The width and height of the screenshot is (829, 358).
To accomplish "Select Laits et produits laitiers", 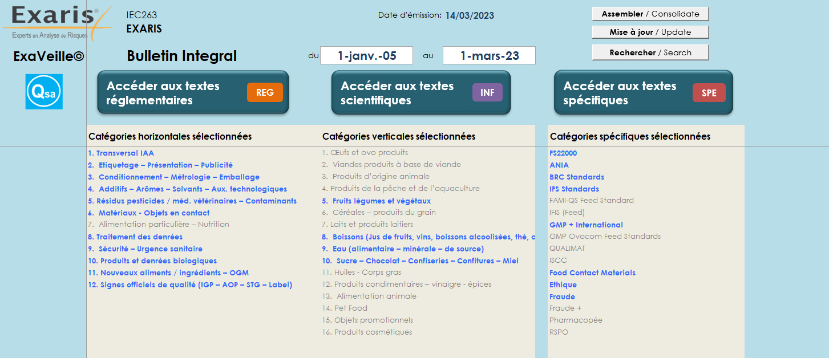I will tap(367, 224).
